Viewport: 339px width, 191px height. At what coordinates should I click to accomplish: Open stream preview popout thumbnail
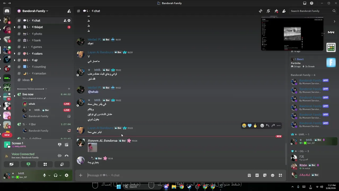(292, 33)
